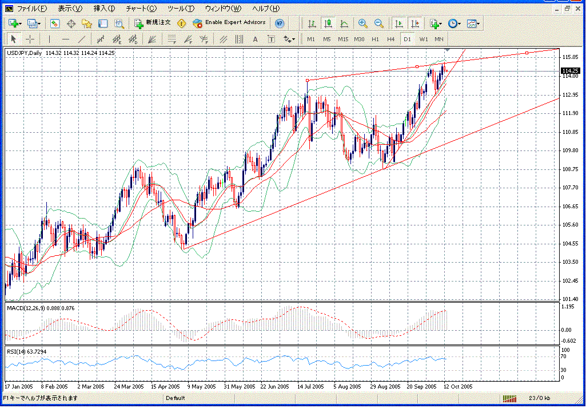Click the zoom in magnifier icon
Viewport: 586px width, 420px height.
(362, 23)
